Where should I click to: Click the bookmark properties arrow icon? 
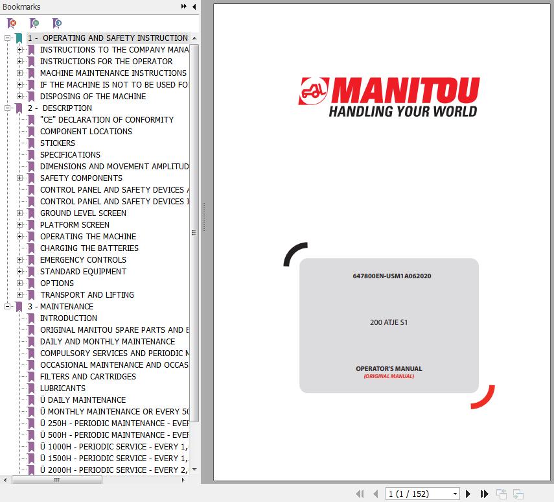[x=57, y=23]
